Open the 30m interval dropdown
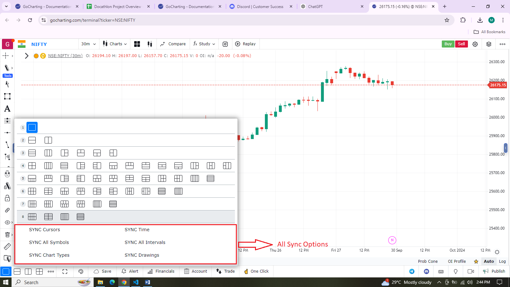510x287 pixels. [x=88, y=44]
